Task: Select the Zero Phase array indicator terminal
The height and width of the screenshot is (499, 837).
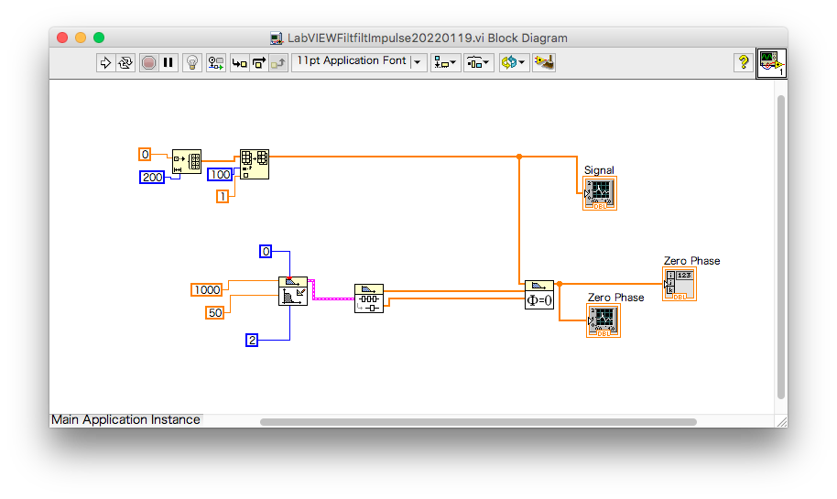Action: point(679,284)
